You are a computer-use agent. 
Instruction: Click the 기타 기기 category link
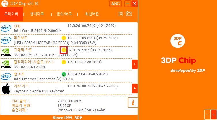pyautogui.click(x=21, y=86)
